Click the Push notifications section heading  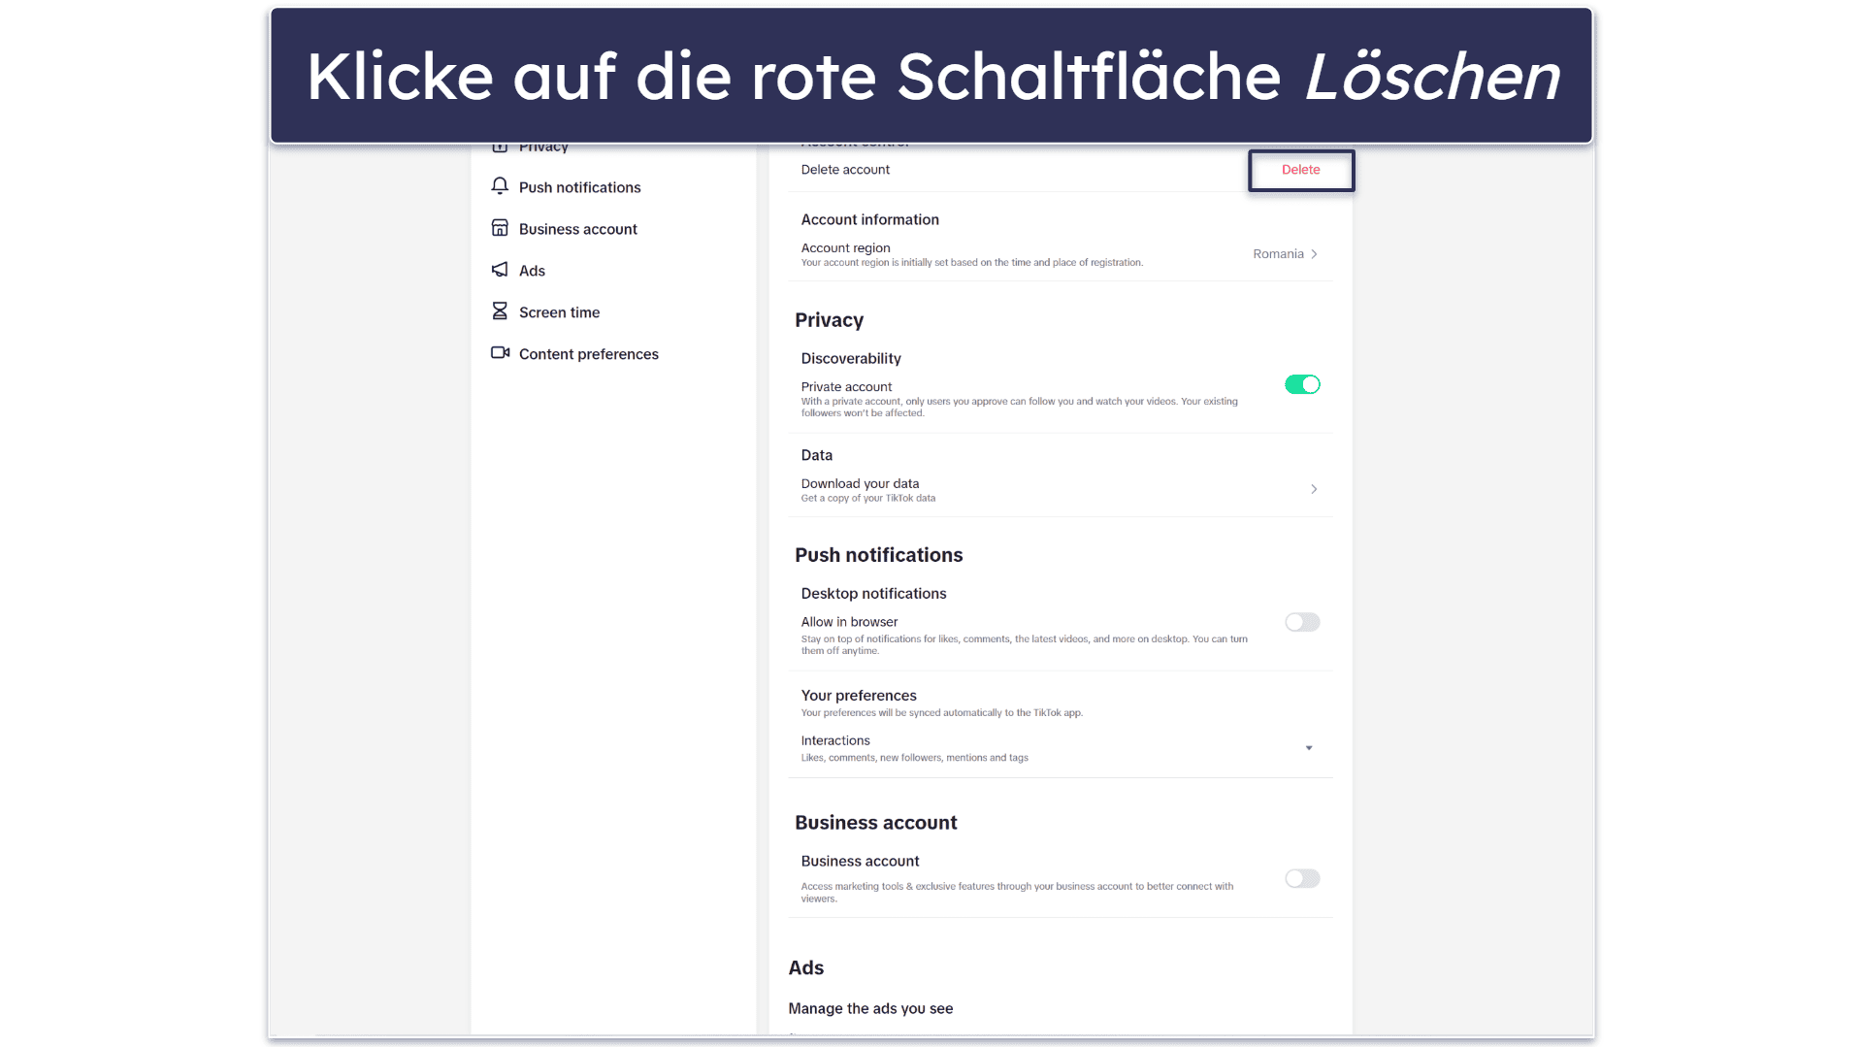(x=878, y=555)
